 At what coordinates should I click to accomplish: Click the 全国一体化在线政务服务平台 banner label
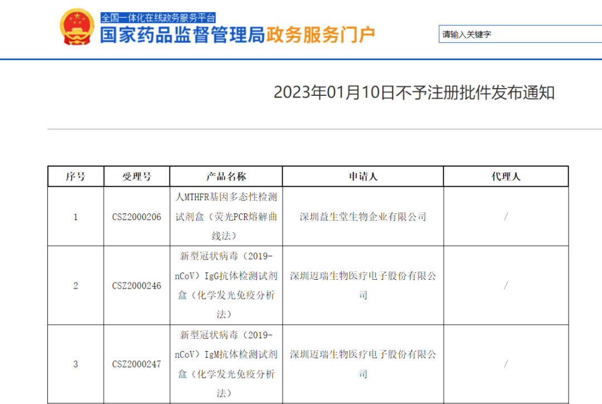tap(158, 18)
